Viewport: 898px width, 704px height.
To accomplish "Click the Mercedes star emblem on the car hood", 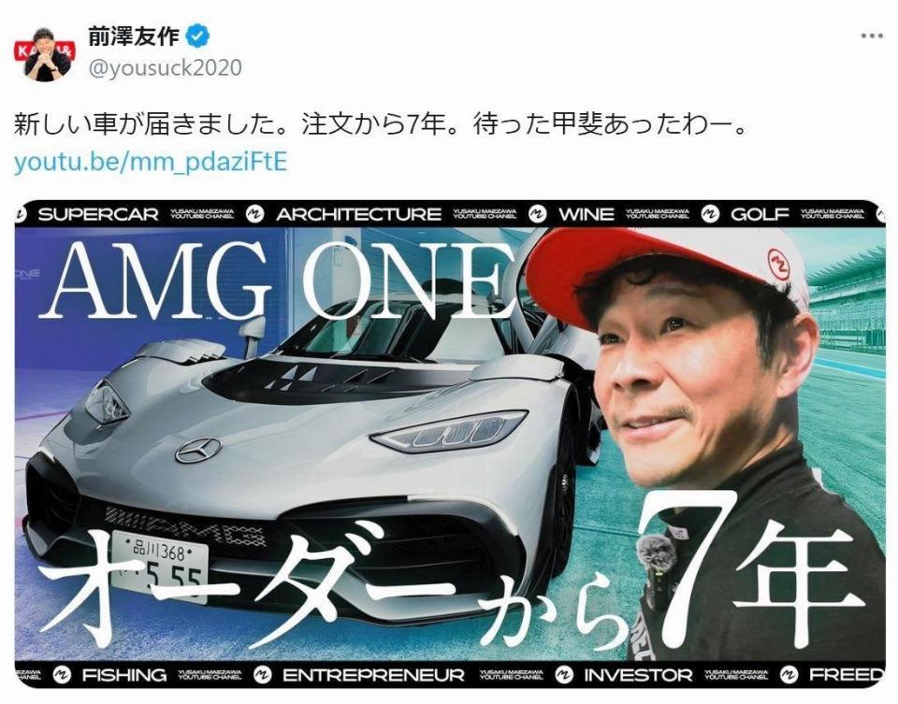I will (198, 451).
